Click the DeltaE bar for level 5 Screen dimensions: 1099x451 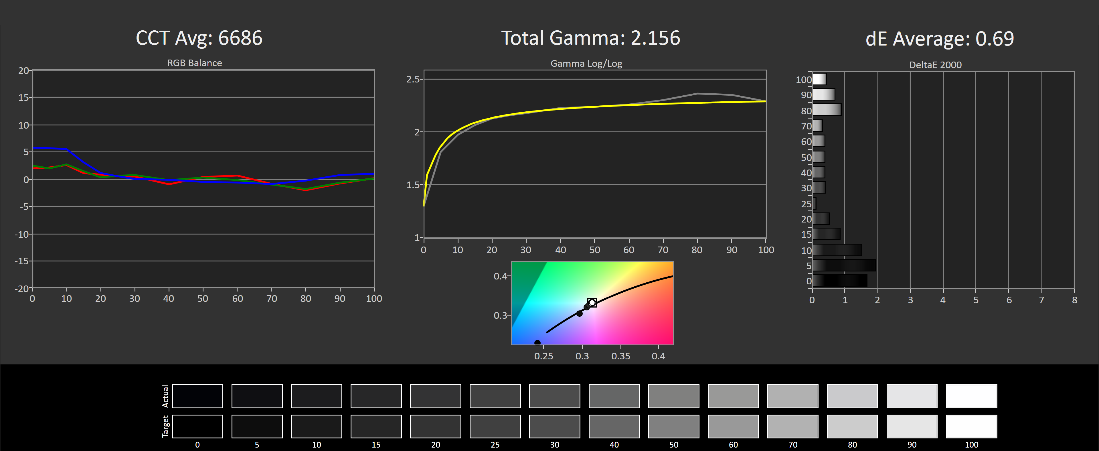tap(843, 265)
